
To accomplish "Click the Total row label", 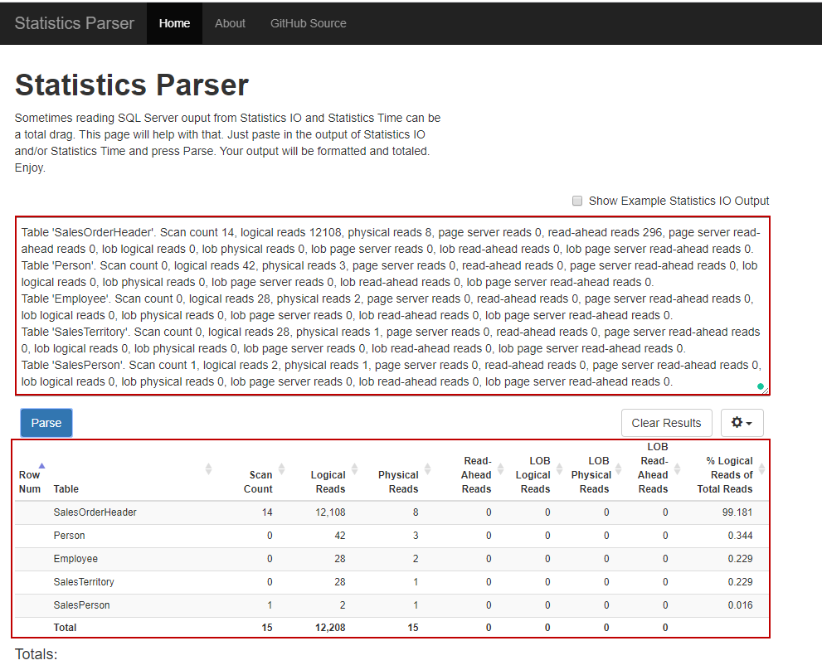I will coord(65,627).
